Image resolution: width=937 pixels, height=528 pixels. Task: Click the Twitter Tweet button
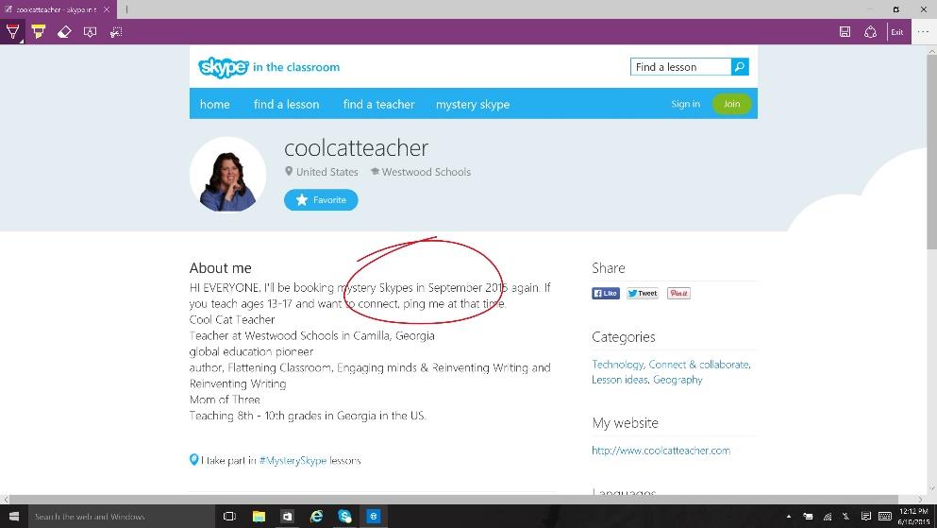point(643,293)
